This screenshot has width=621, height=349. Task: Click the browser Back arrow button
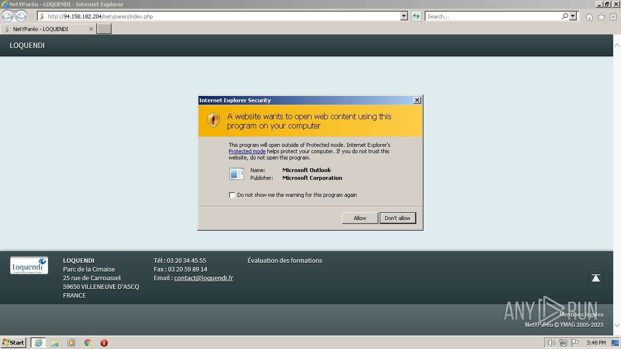coord(7,16)
